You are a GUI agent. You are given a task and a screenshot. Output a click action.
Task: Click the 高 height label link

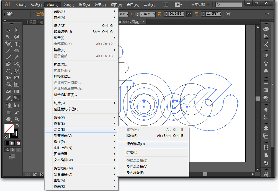coord(197,14)
